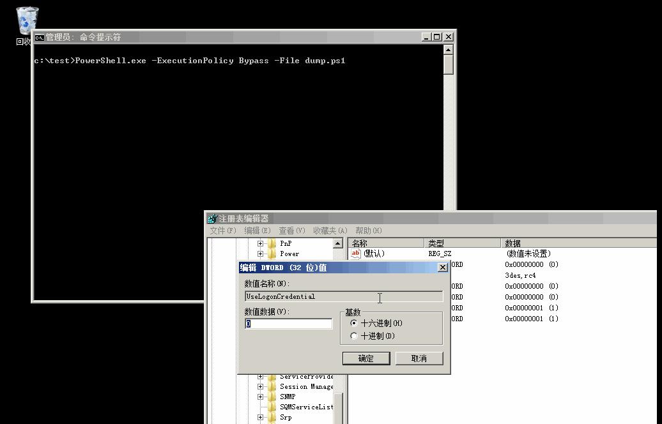
Task: Select the Power folder icon
Action: coord(272,254)
